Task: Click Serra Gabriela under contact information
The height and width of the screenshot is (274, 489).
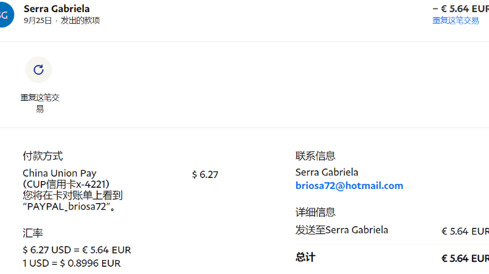Action: click(x=327, y=173)
